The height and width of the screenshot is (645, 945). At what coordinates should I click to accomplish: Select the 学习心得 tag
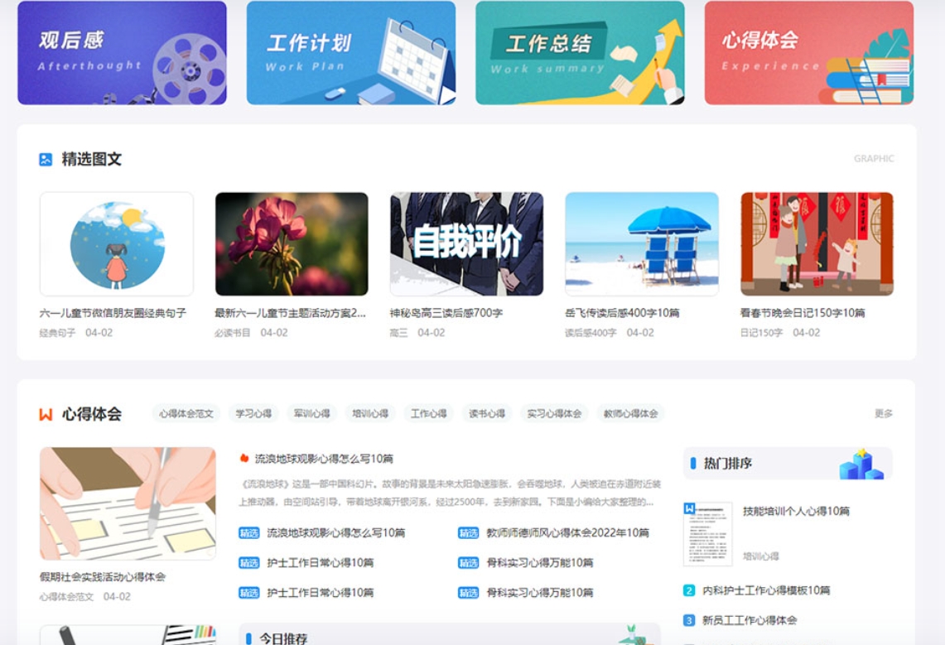253,413
